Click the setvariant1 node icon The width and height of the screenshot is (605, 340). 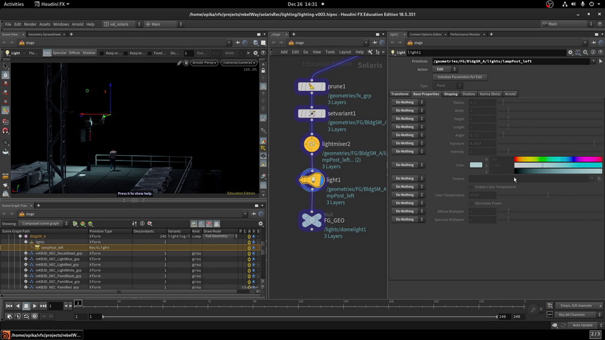312,114
